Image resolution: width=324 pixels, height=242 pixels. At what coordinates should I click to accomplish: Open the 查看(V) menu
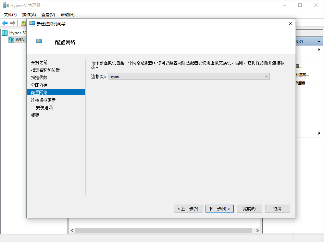48,15
